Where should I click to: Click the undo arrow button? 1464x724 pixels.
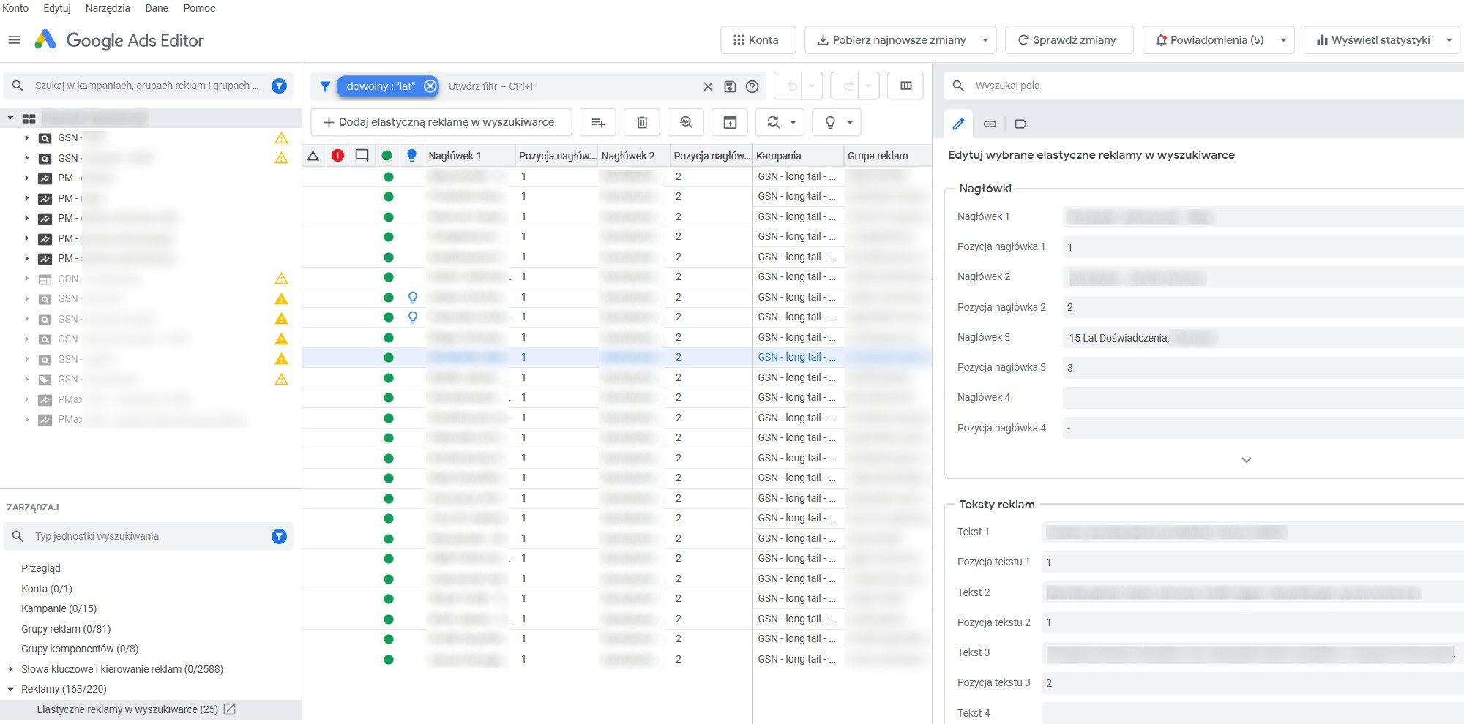coord(792,86)
